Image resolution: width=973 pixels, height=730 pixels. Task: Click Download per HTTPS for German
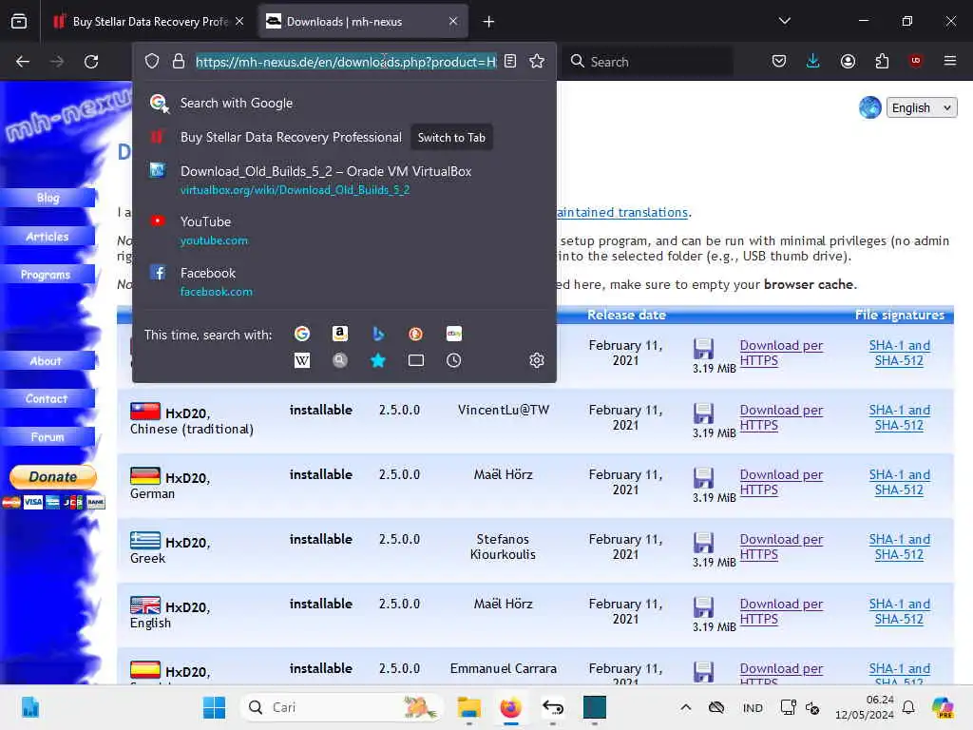781,482
